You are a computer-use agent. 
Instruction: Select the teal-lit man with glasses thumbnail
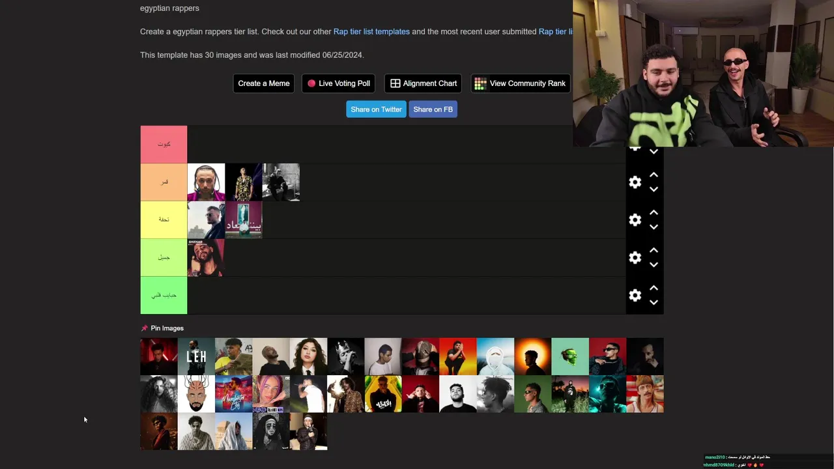pyautogui.click(x=608, y=394)
